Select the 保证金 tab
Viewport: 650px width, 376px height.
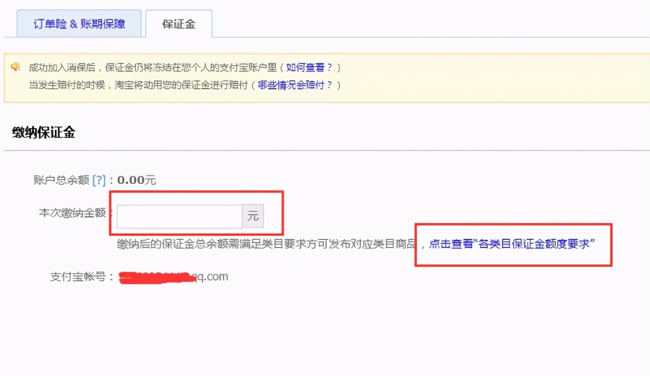[179, 24]
